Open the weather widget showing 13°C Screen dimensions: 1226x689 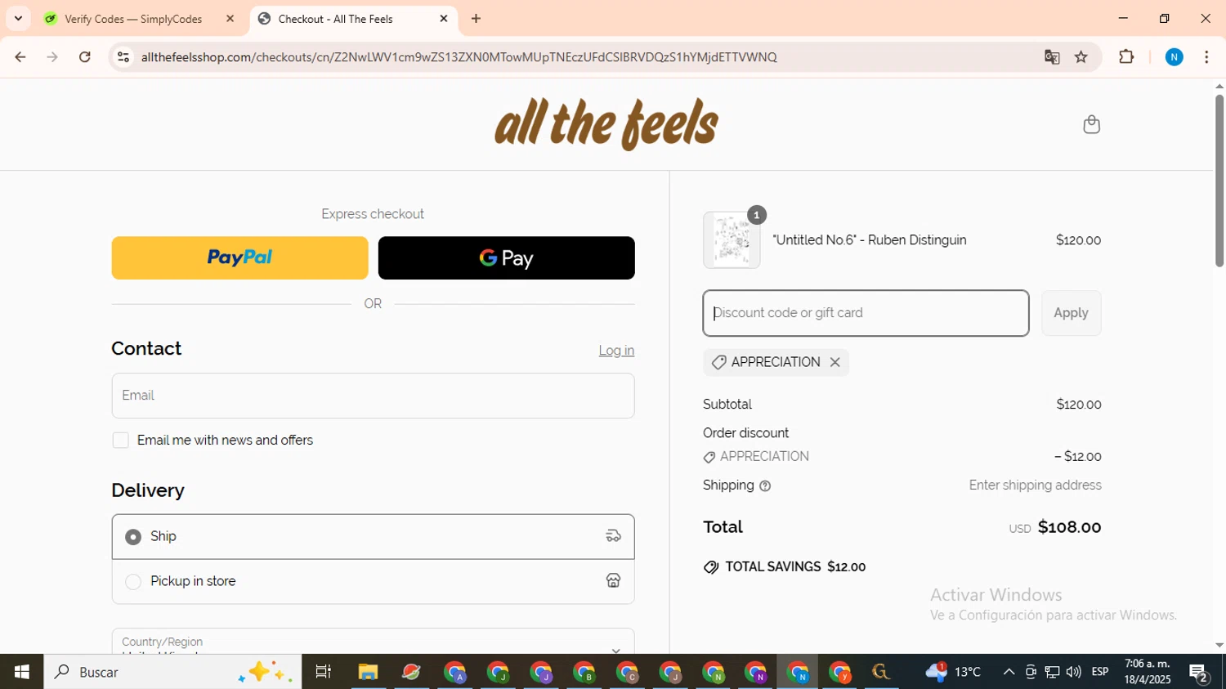(953, 672)
